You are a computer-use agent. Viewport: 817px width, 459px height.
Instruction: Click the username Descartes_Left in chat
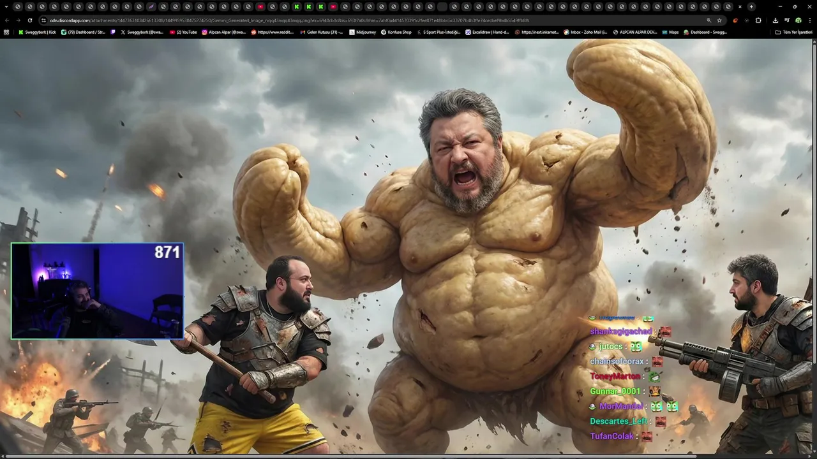click(x=618, y=421)
